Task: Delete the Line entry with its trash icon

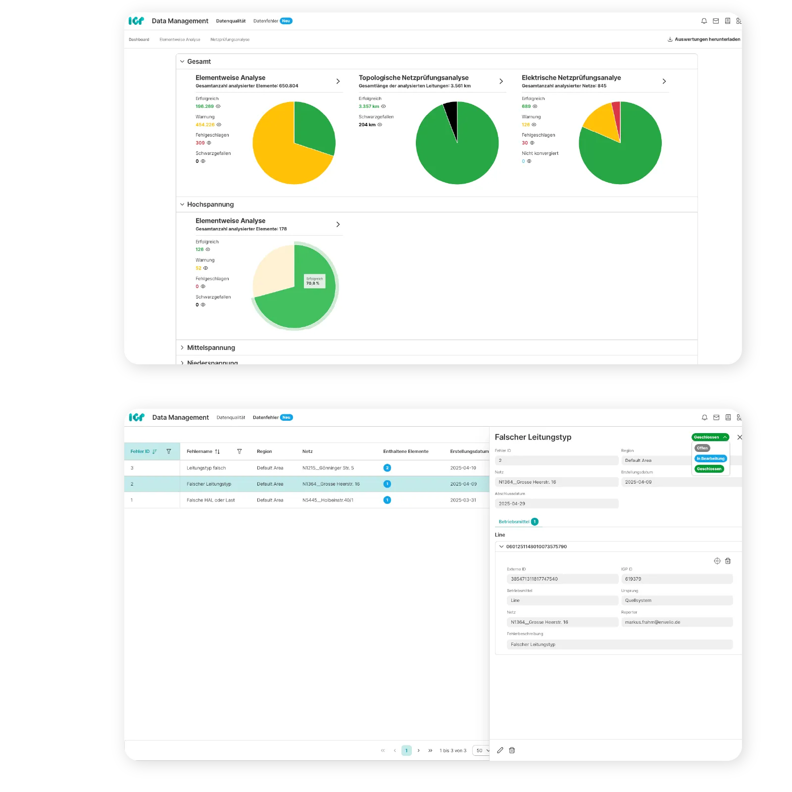Action: (x=728, y=561)
